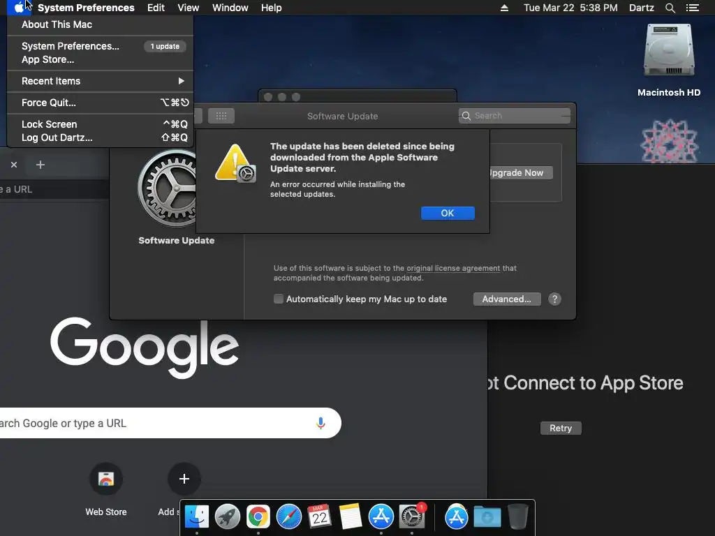Viewport: 715px width, 536px height.
Task: Open Safari compass in the Dock
Action: tap(288, 517)
